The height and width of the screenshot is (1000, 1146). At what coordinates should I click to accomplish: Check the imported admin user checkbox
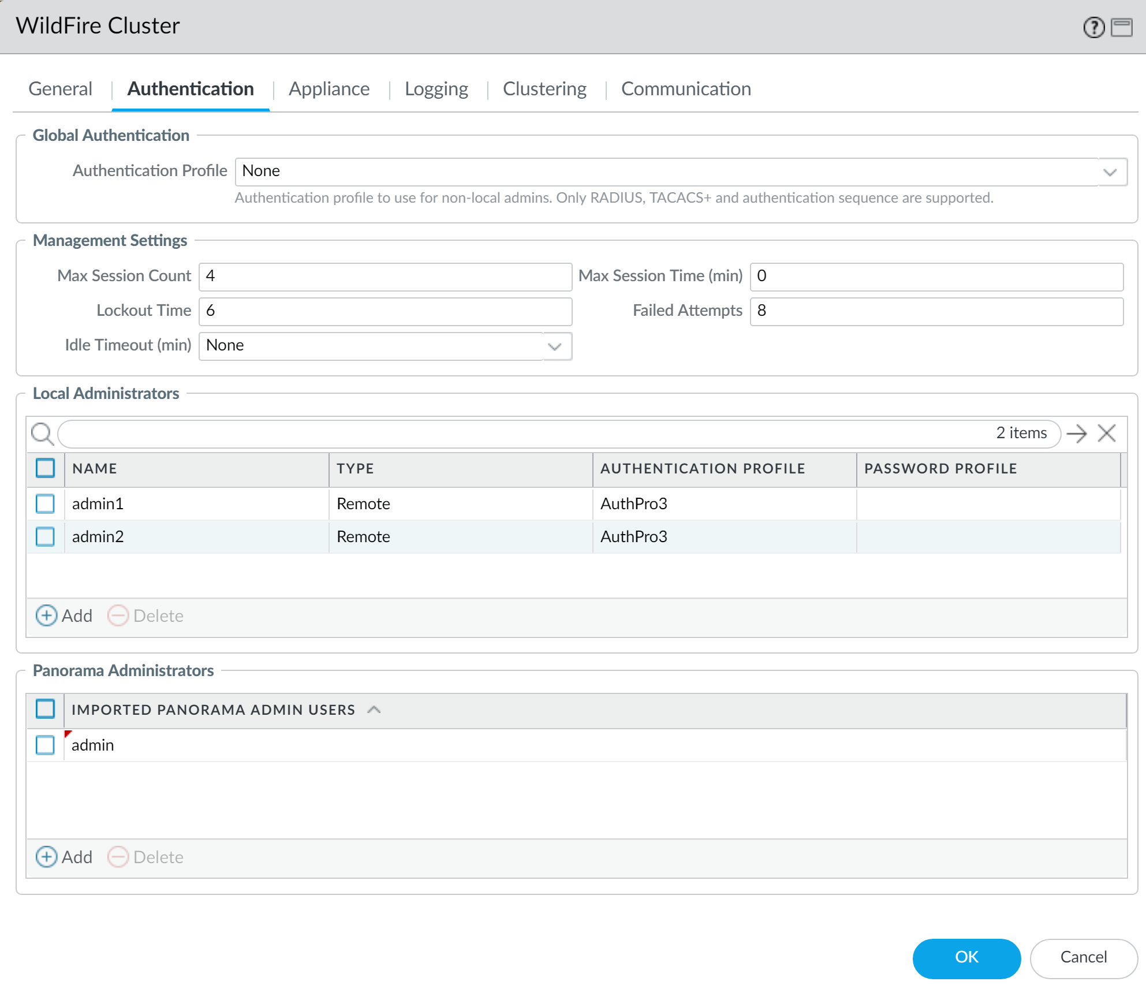tap(45, 745)
